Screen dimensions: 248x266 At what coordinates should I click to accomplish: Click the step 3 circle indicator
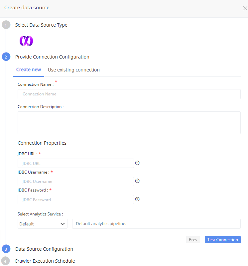pos(6,249)
